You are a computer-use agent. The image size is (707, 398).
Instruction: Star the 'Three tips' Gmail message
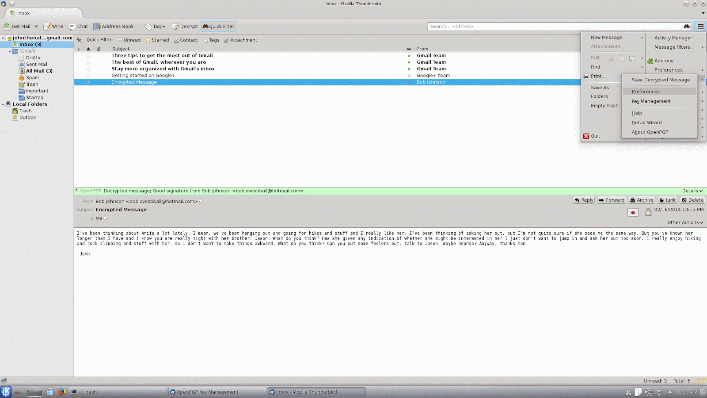pos(88,56)
